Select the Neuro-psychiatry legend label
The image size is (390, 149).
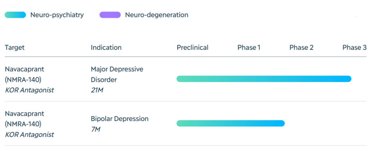57,15
